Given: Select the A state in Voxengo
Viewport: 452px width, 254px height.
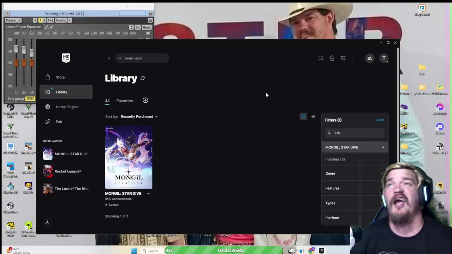Looking at the screenshot, I should 40,20.
